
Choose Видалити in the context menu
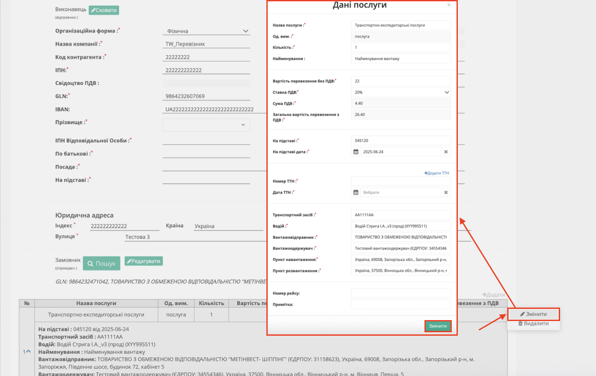[x=533, y=324]
